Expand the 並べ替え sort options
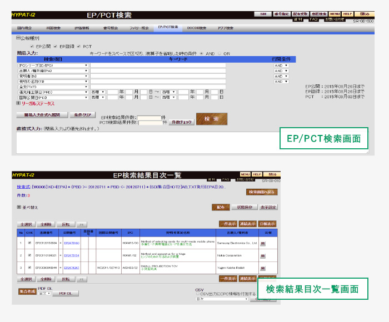The height and width of the screenshot is (322, 389). [19, 207]
